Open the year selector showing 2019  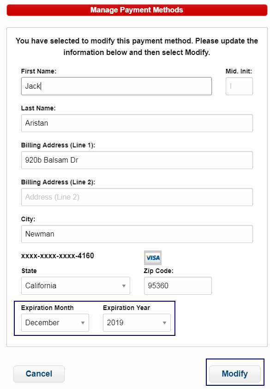(x=137, y=322)
